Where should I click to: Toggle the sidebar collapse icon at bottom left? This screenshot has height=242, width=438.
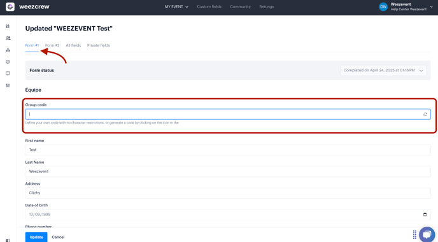[x=8, y=240]
